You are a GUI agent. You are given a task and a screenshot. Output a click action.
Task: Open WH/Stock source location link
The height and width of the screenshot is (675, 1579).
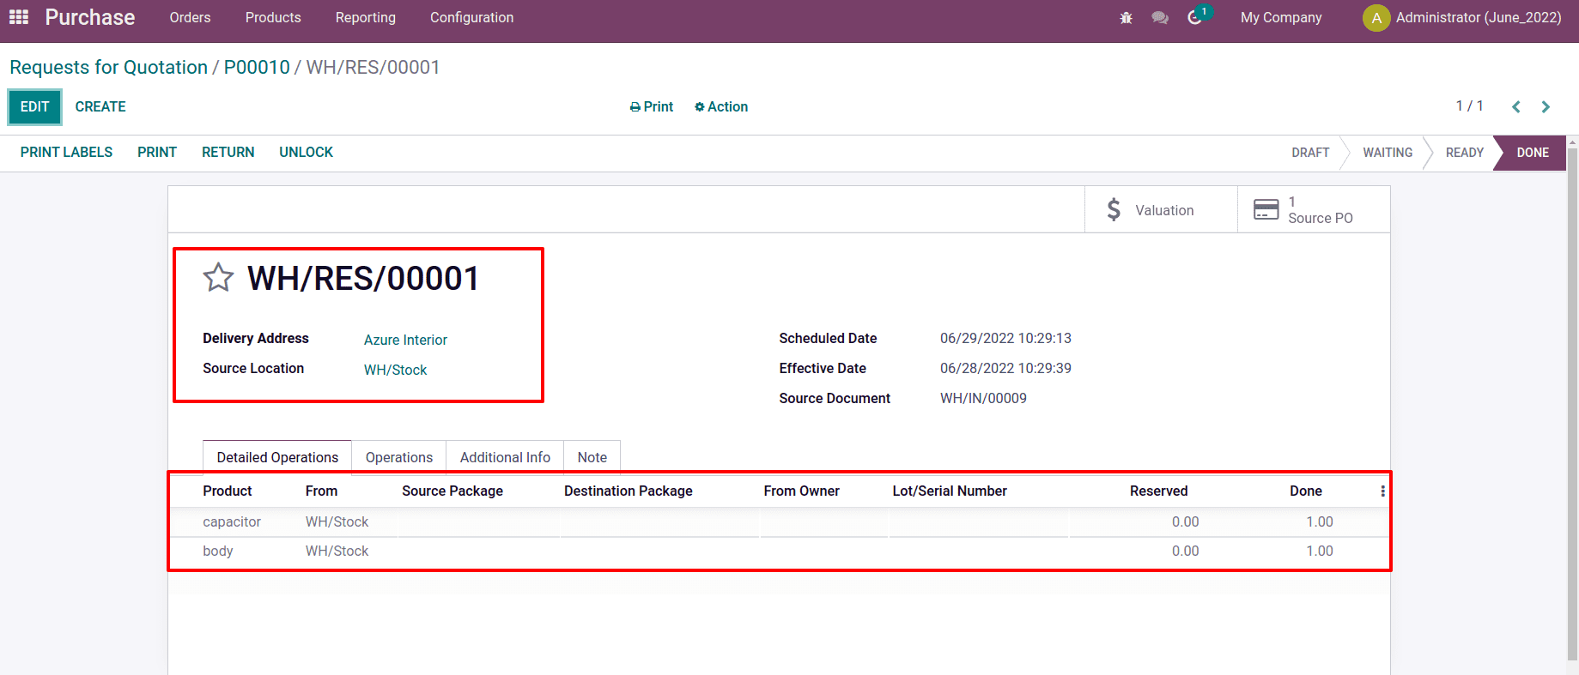(395, 370)
